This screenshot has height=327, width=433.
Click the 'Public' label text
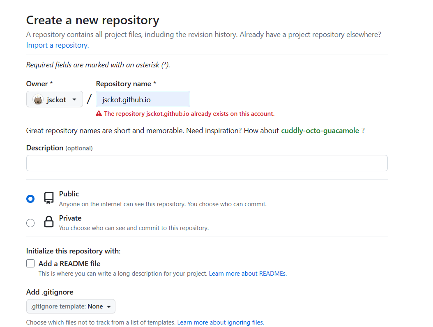point(69,194)
